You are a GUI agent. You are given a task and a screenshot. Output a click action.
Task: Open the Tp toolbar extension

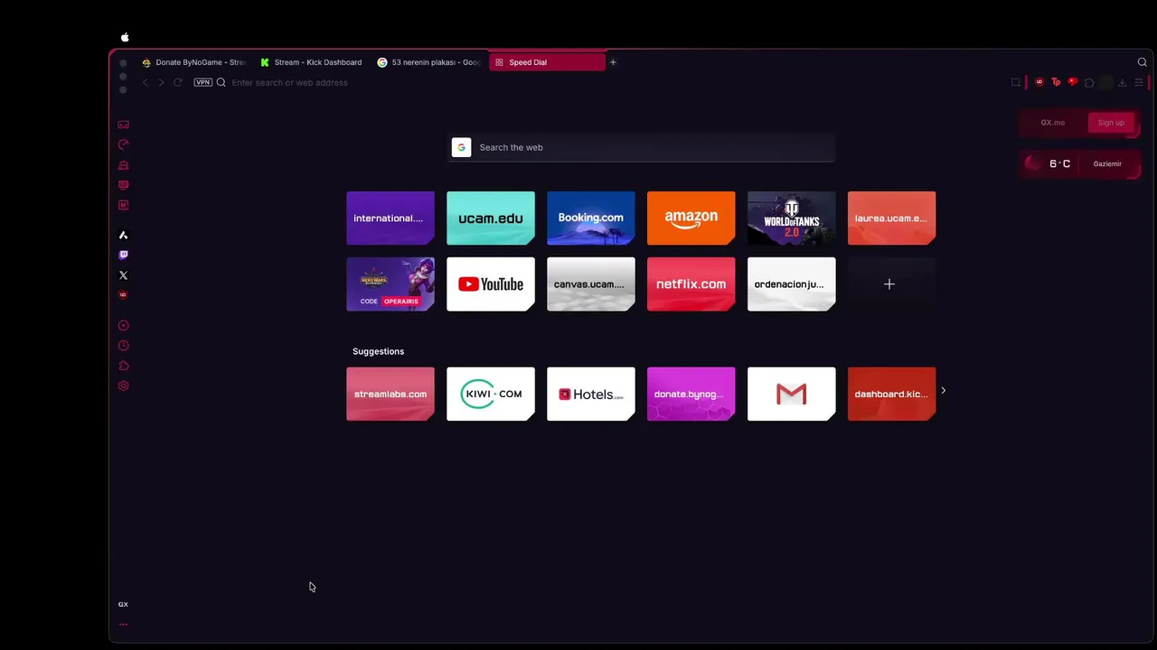(x=1056, y=82)
